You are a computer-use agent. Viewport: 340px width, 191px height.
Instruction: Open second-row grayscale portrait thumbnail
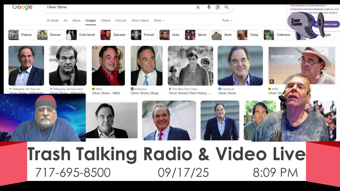(x=112, y=120)
